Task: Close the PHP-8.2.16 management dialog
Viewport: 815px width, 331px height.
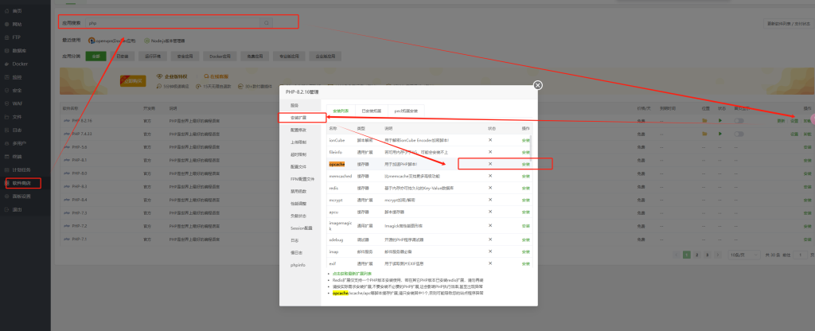Action: click(x=538, y=85)
